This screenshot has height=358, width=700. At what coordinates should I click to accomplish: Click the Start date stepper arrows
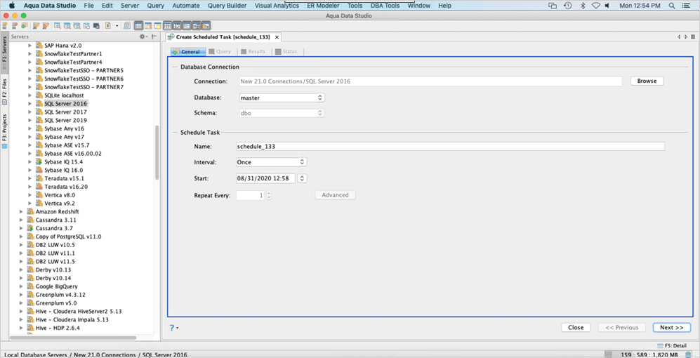point(302,178)
